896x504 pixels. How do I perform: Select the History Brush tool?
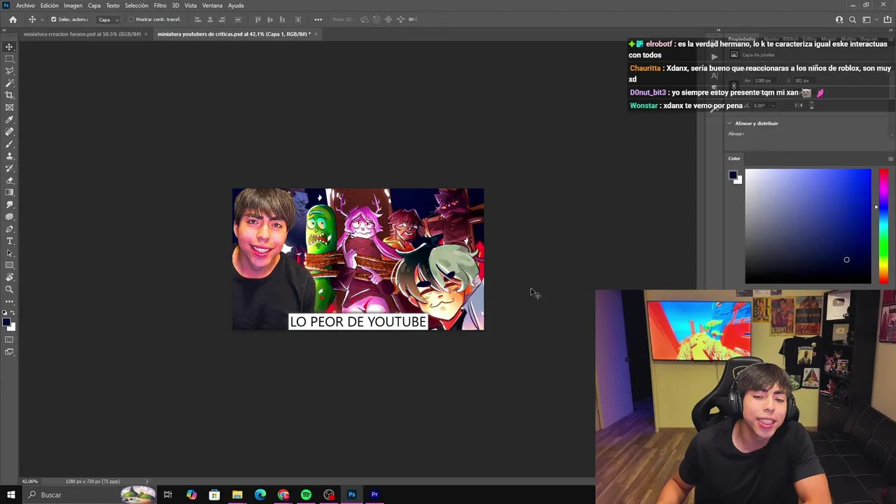pos(9,168)
